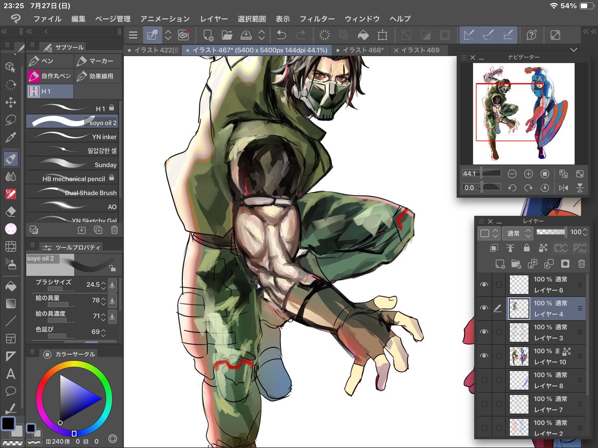The width and height of the screenshot is (598, 448).
Task: Open the help question mark icon
Action: click(x=531, y=35)
